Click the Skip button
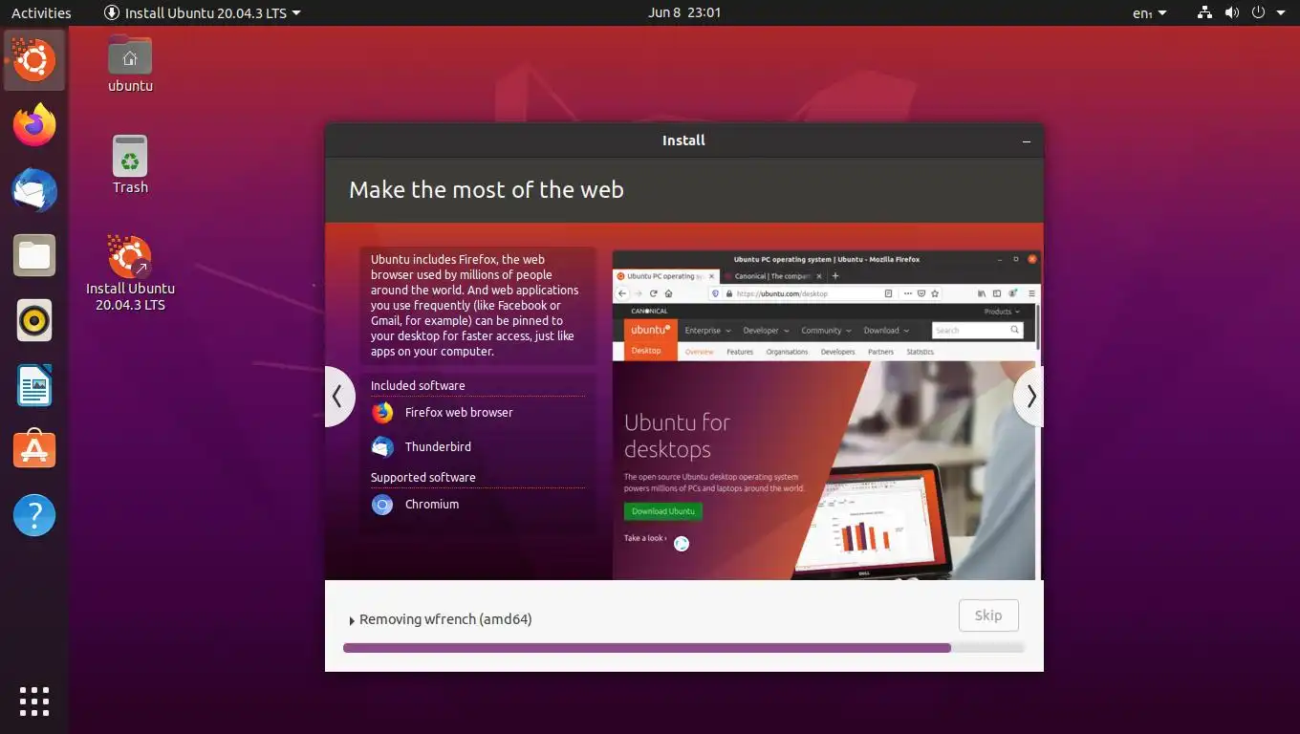1300x734 pixels. click(x=988, y=615)
